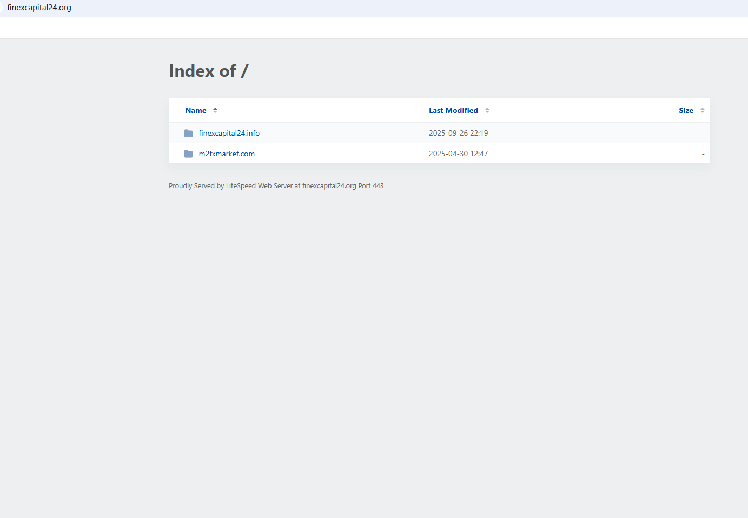Click the finexcapital24.org address bar text

39,8
